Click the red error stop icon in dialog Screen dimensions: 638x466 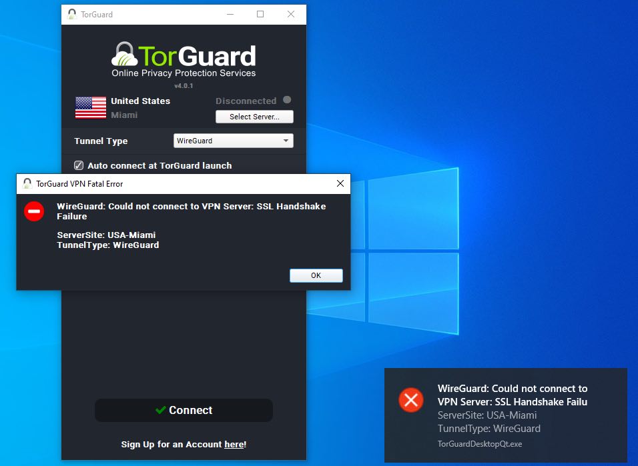click(x=34, y=211)
